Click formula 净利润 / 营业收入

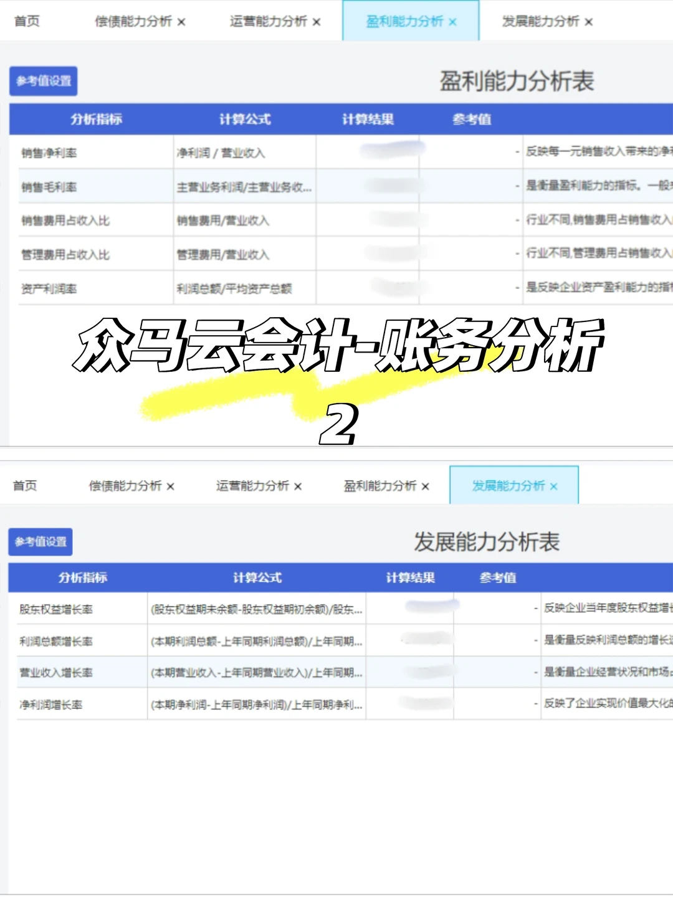[x=221, y=153]
